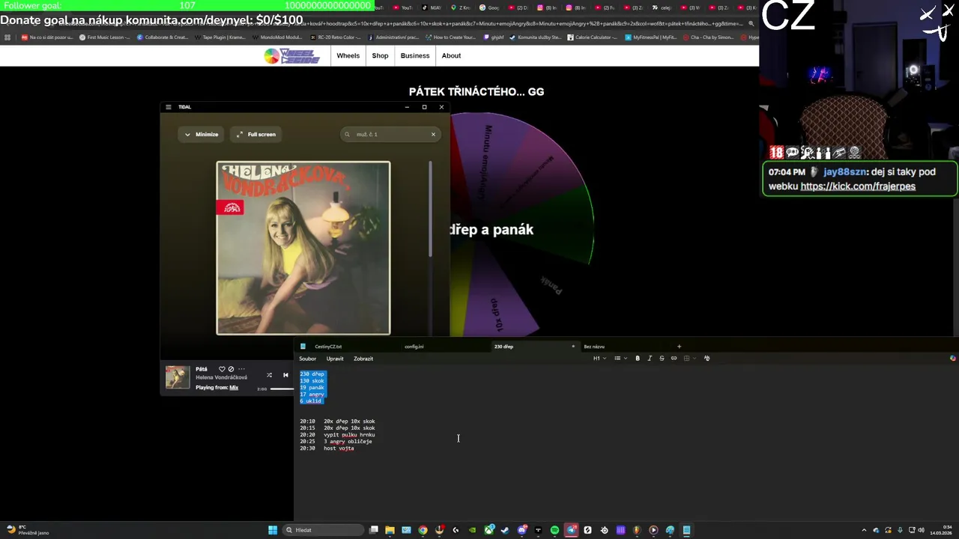The image size is (959, 539).
Task: Open Task View on the taskbar
Action: pos(374,530)
